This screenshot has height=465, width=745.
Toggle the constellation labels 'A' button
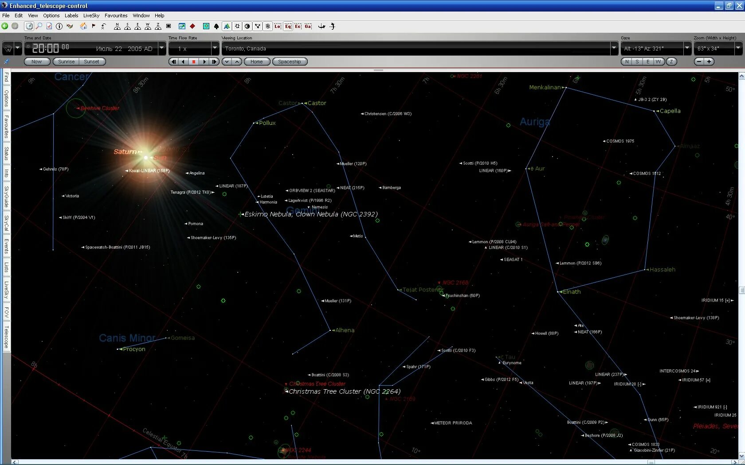coord(227,26)
